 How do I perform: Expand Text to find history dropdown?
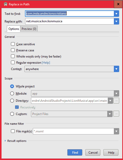tap(116, 14)
